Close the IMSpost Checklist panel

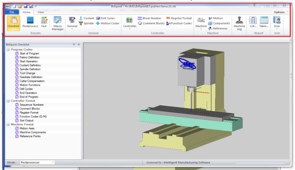tap(78, 45)
